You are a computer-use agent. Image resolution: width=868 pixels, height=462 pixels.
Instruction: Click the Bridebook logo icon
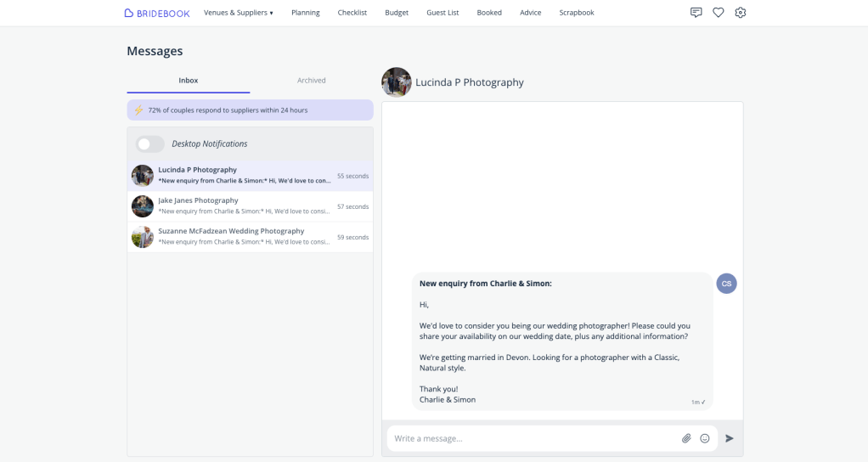click(129, 13)
